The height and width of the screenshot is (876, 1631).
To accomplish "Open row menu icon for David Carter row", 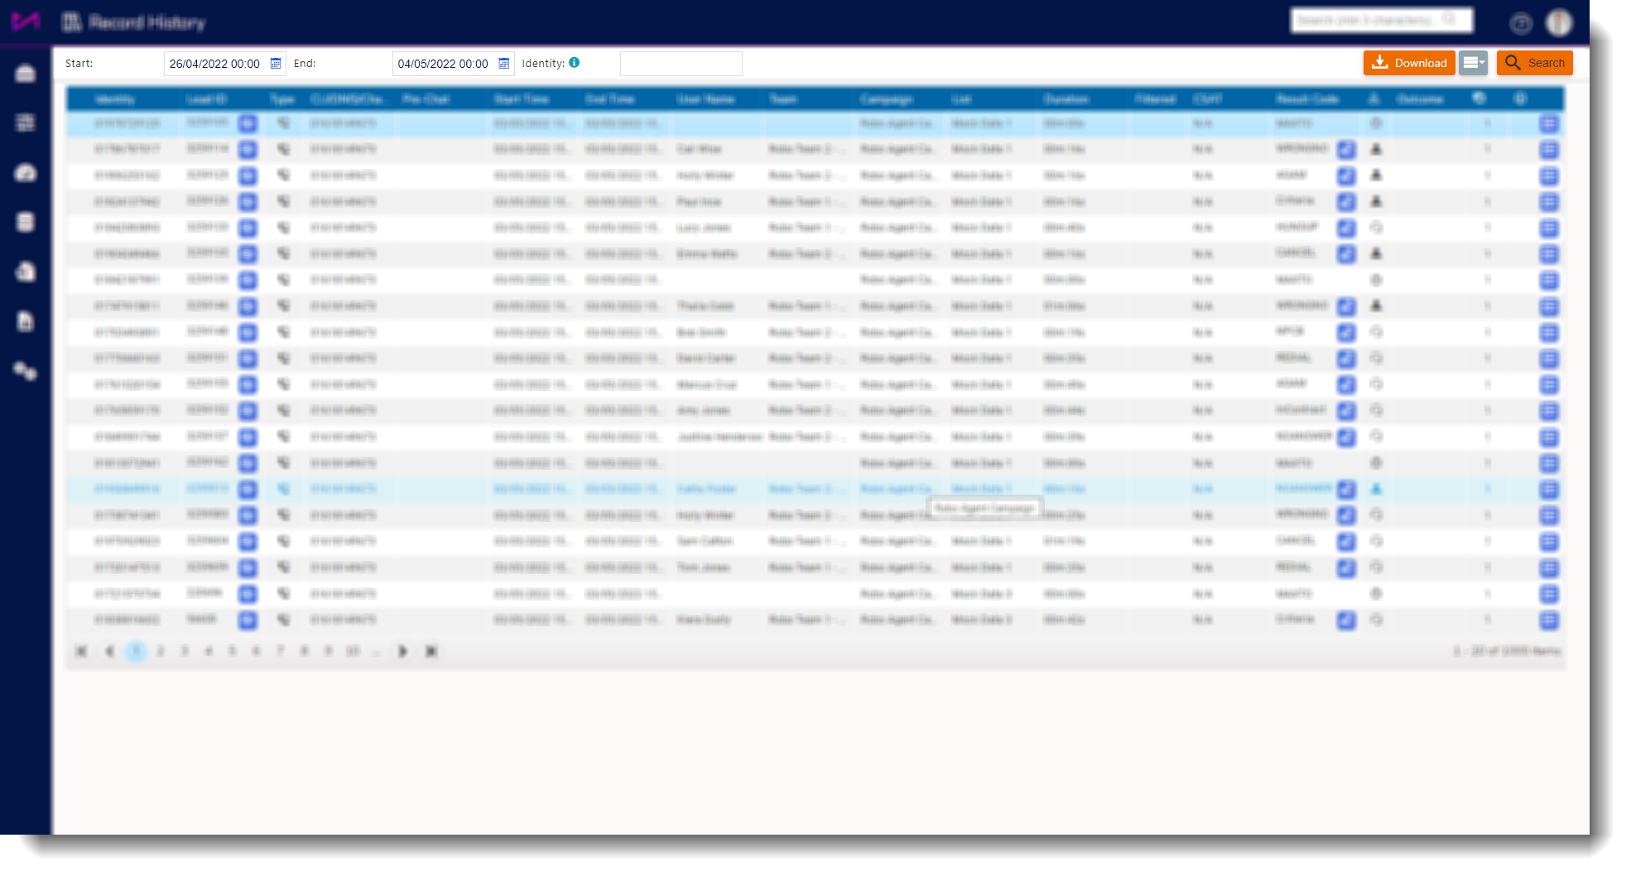I will point(1549,359).
